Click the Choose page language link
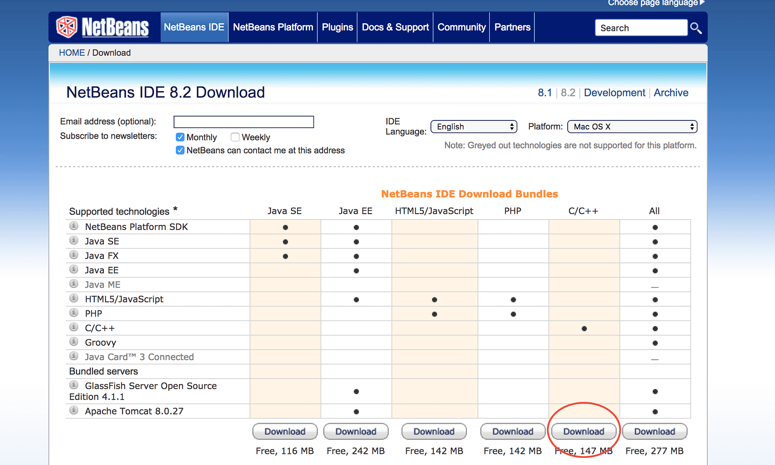Image resolution: width=775 pixels, height=465 pixels. click(653, 3)
